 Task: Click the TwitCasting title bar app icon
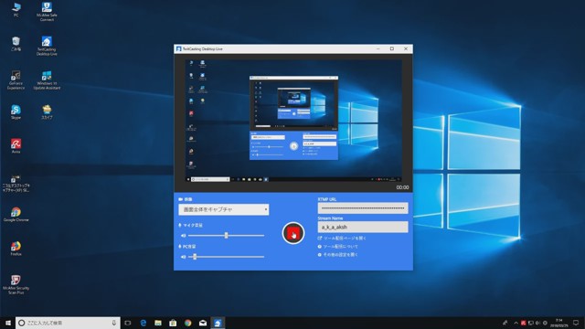tap(179, 48)
